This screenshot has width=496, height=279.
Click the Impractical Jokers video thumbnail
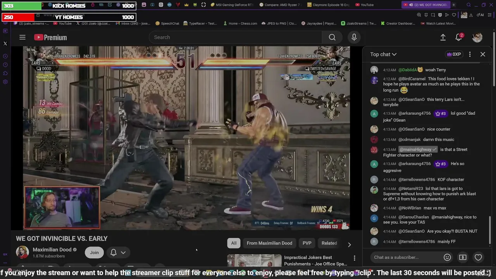pos(254,260)
